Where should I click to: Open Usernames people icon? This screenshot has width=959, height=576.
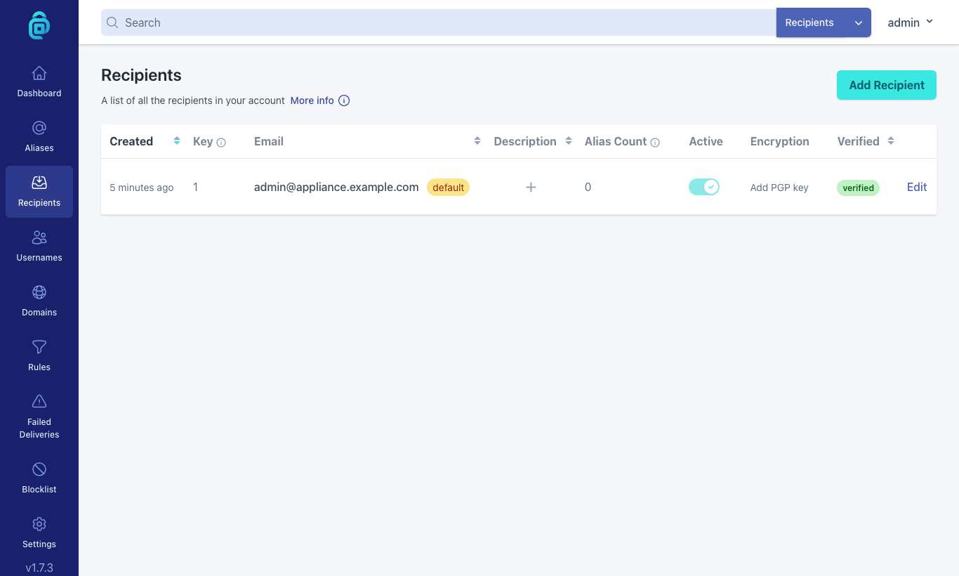click(x=39, y=237)
